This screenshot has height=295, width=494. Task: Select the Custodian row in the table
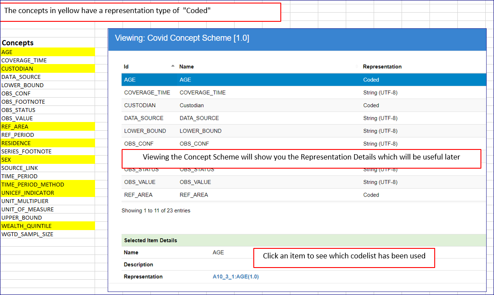262,105
